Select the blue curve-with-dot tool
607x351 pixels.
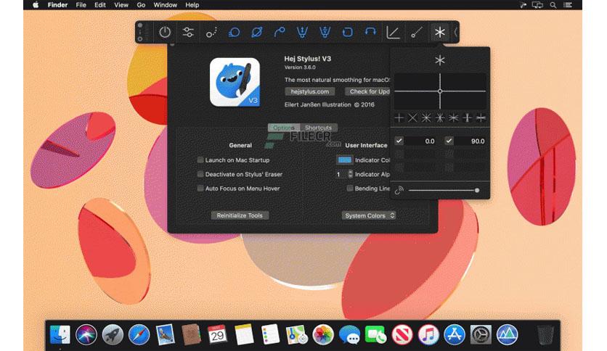[x=279, y=32]
